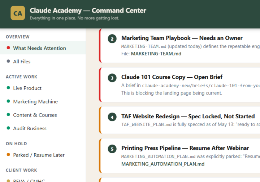Click the line beginning 'A brief in claude-academy-new/briefs'
This screenshot has width=260, height=182.
point(191,85)
